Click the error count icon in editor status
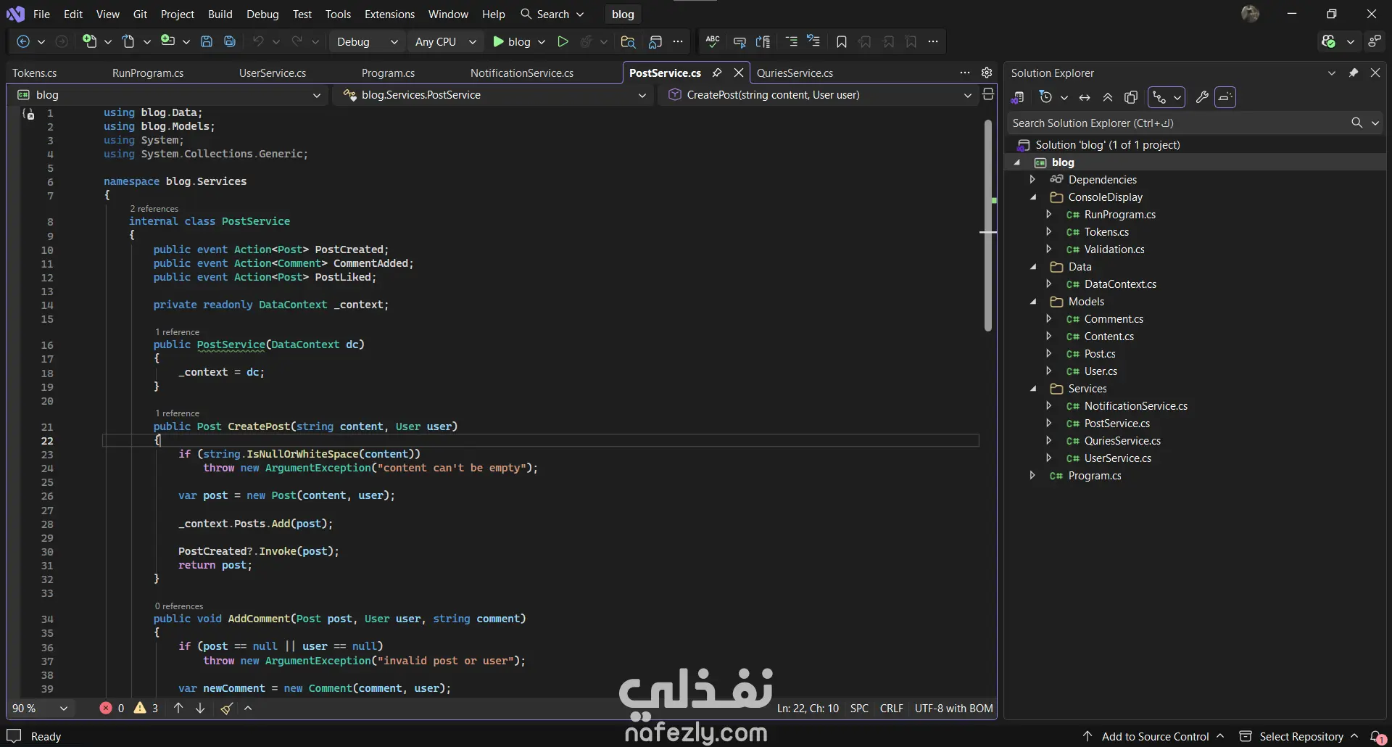 [x=106, y=708]
